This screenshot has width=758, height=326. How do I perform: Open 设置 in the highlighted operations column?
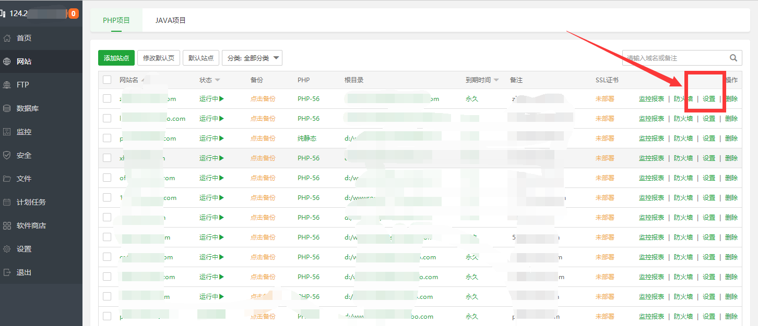[709, 98]
